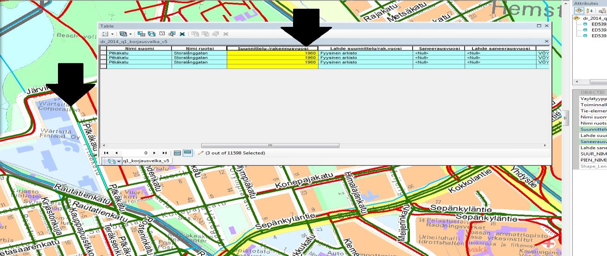The height and width of the screenshot is (256, 607).
Task: Click the table horizontal scrollbar thumb
Action: [x=270, y=145]
